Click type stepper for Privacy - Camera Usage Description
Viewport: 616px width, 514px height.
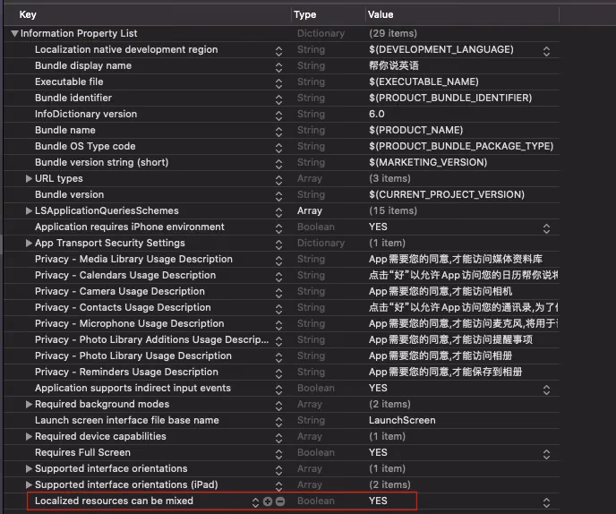280,292
